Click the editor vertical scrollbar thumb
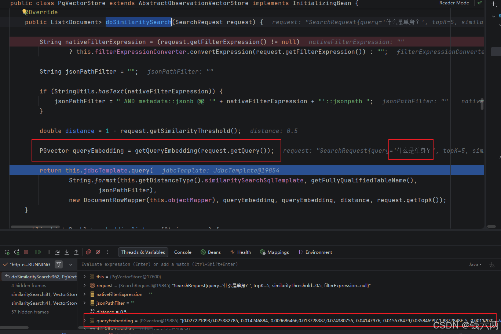The height and width of the screenshot is (334, 501). click(482, 104)
